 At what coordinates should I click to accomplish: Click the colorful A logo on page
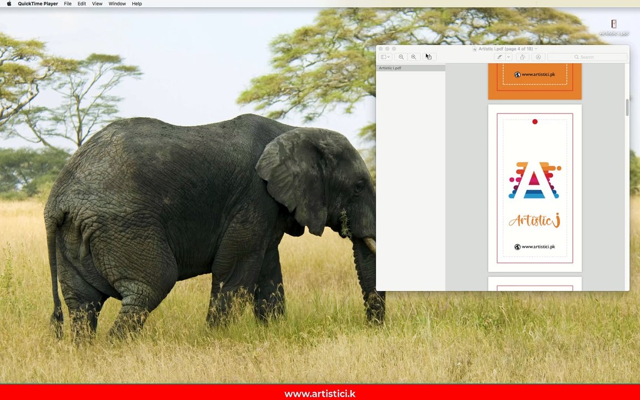(534, 181)
